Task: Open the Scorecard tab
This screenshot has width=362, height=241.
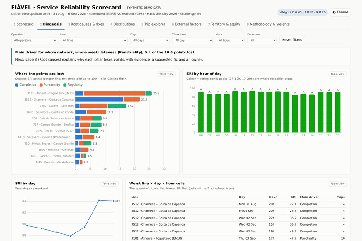Action: tap(24, 24)
